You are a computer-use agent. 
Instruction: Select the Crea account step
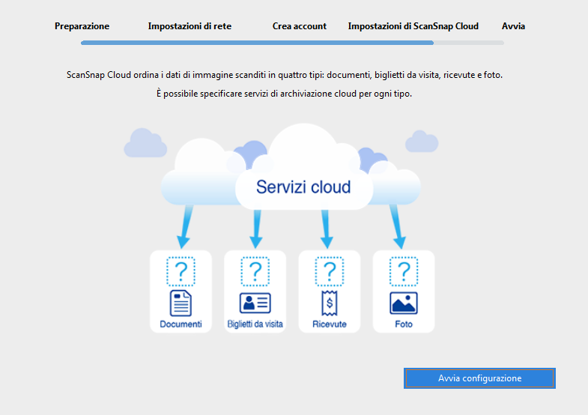pyautogui.click(x=300, y=26)
